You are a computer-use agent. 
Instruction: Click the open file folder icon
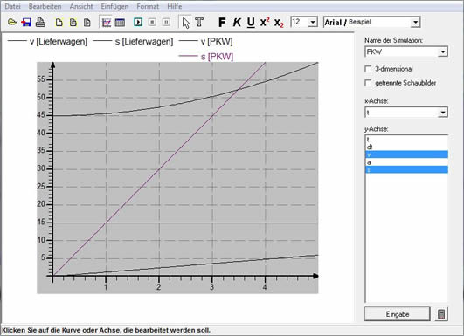12,22
